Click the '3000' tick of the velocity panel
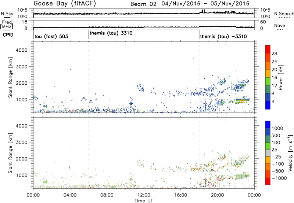Screen dimensions: 294x203 (x=22, y=142)
